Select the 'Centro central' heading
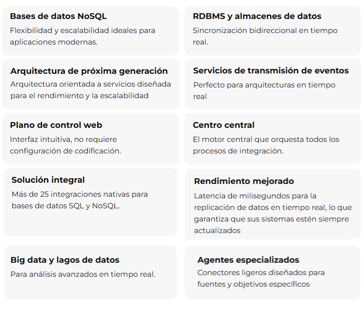This screenshot has width=364, height=311. click(223, 125)
